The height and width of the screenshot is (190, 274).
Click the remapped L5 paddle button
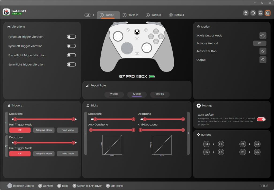[x=221, y=152]
